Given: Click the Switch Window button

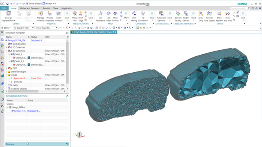Looking at the screenshot, I should (34, 4).
